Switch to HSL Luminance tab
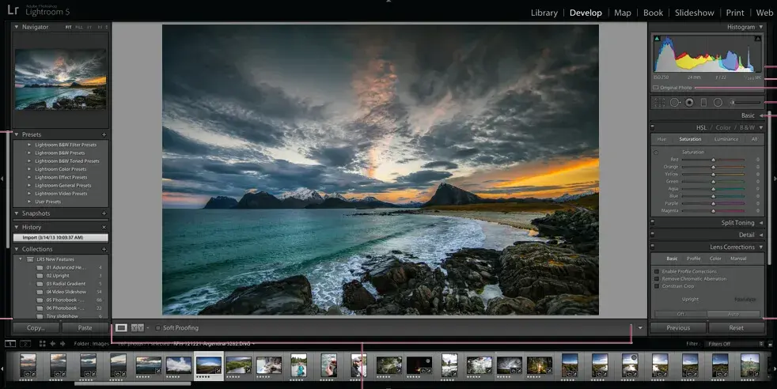Viewport: 777px width, 389px height. (x=726, y=140)
